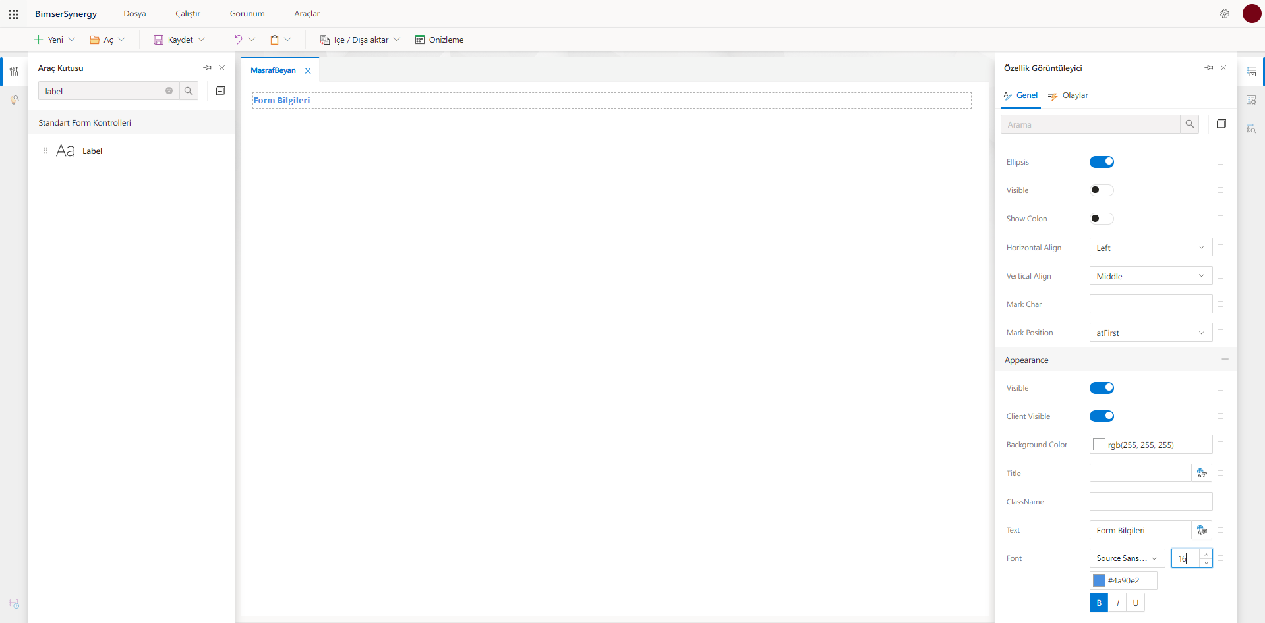The image size is (1265, 623).
Task: Close the MasrafBeyan tab
Action: pyautogui.click(x=308, y=70)
